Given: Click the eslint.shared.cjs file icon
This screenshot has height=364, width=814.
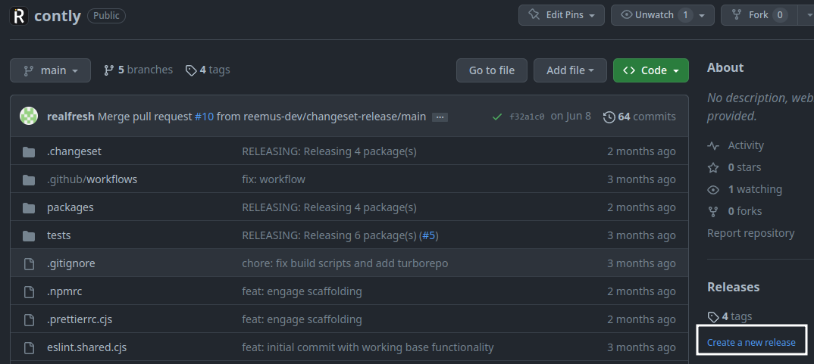Looking at the screenshot, I should (29, 347).
